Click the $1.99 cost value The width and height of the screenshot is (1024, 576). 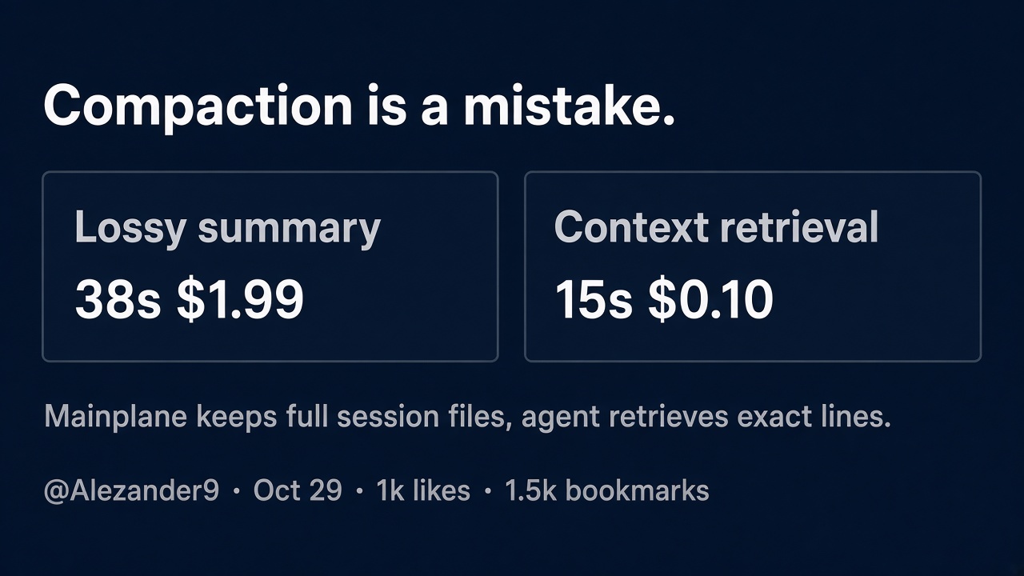pos(240,301)
